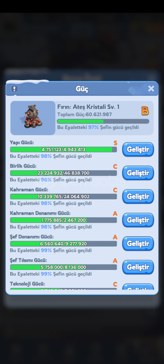Click Geliştir for Şef Tılsımı Gücü
Viewport: 164px width, 364px height.
click(x=138, y=267)
